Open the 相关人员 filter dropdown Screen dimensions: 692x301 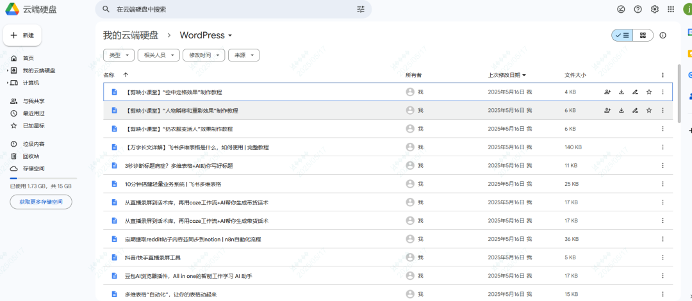pos(159,55)
